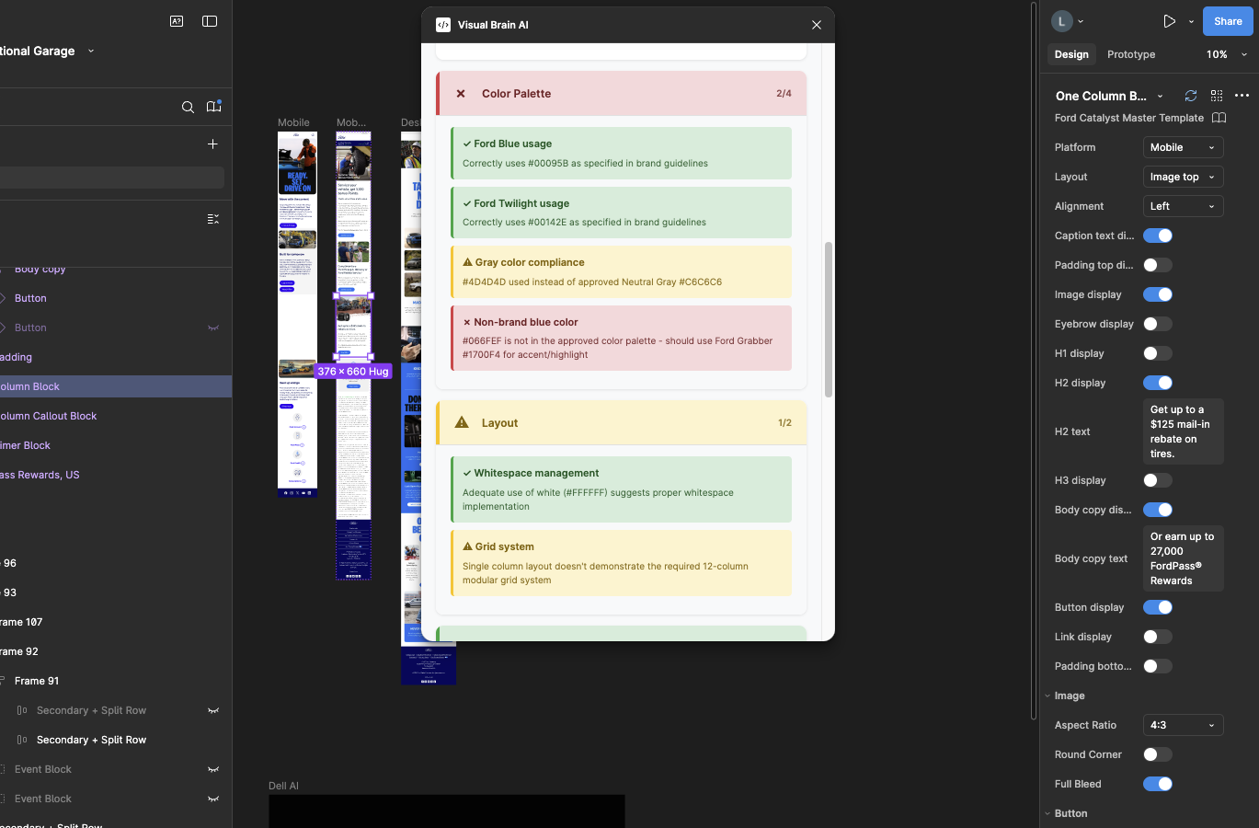
Task: Toggle Full Bleed switch
Action: [1158, 784]
